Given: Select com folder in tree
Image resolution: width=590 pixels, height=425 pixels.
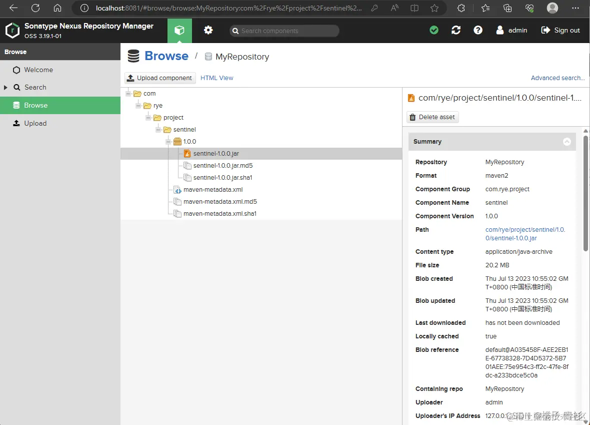Looking at the screenshot, I should pos(149,94).
